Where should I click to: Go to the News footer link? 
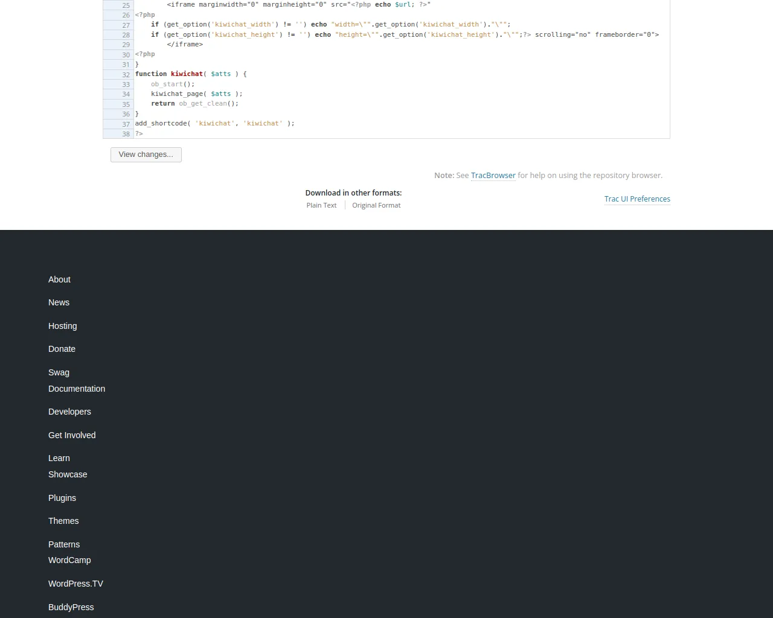point(59,302)
